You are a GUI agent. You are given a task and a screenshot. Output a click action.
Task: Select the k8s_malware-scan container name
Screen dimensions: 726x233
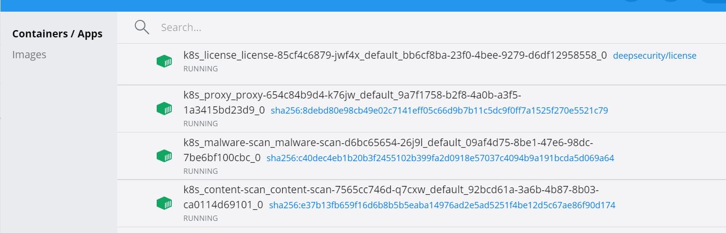tap(388, 142)
